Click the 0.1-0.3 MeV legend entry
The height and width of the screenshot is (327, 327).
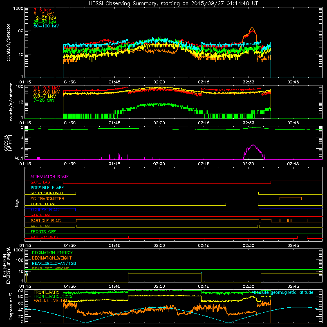pos(47,88)
